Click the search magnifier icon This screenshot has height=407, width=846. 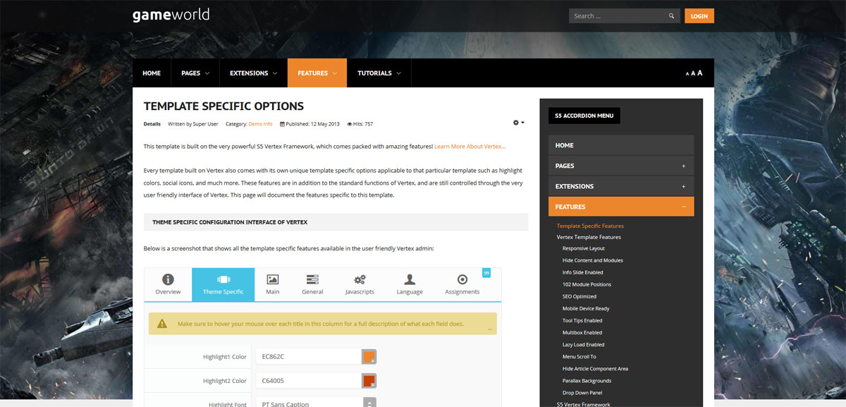click(x=671, y=16)
